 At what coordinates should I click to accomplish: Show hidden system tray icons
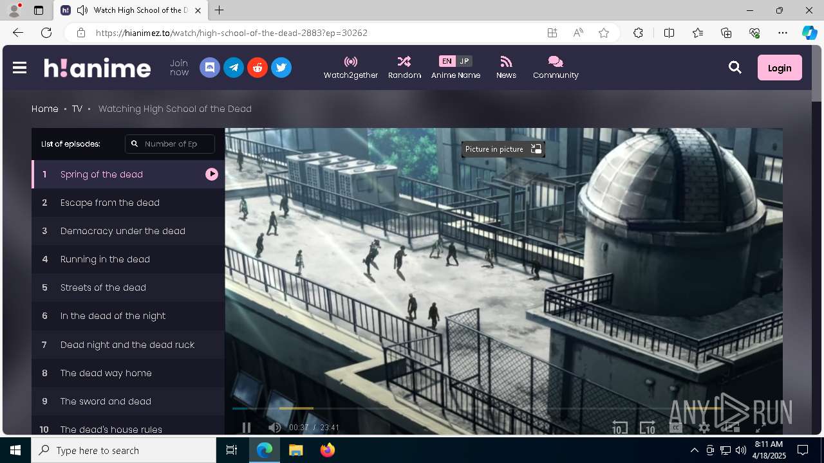694,450
